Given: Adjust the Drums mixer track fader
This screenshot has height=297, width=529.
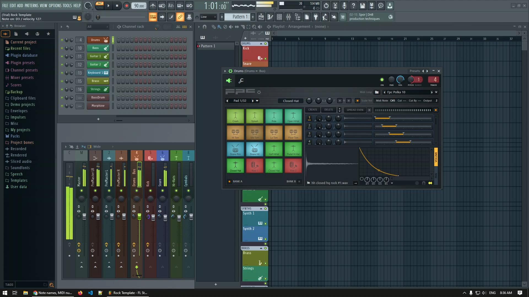Looking at the screenshot, I should click(139, 217).
